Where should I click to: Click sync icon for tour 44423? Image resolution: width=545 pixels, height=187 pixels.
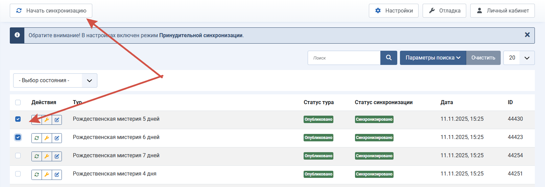click(37, 138)
